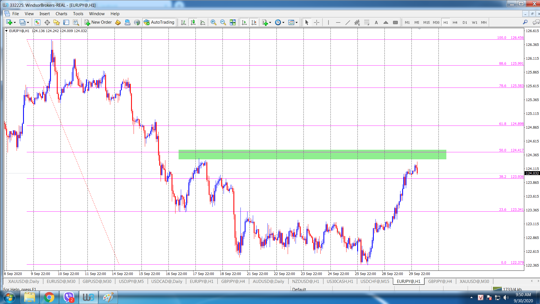Switch timeframe to M1
The height and width of the screenshot is (304, 540).
407,22
